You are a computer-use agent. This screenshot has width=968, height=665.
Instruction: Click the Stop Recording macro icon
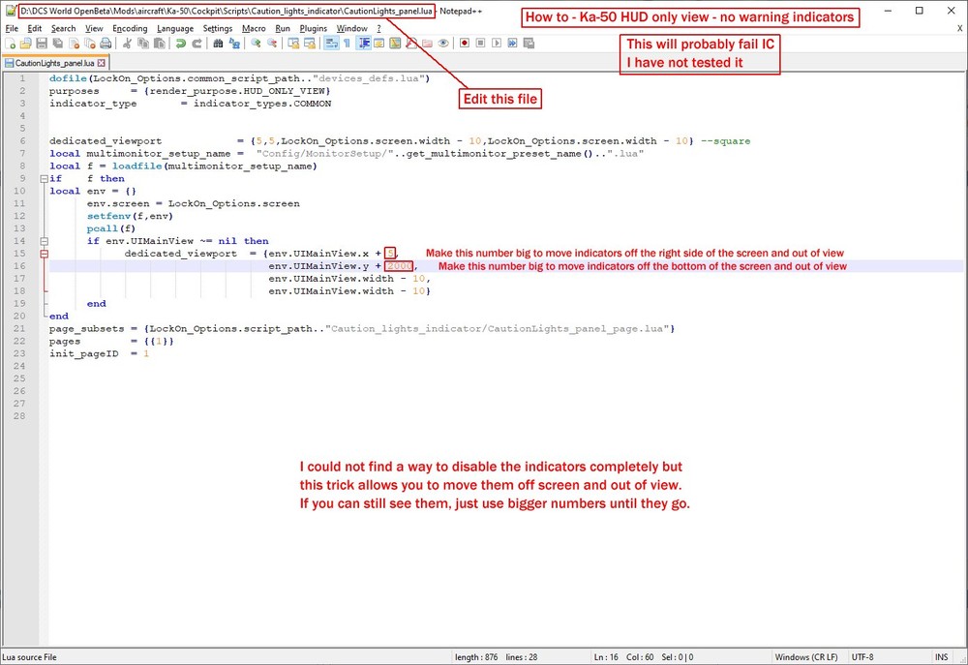point(480,44)
